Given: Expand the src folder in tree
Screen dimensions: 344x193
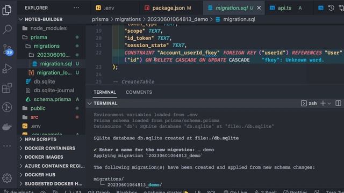Looking at the screenshot, I should tap(34, 117).
